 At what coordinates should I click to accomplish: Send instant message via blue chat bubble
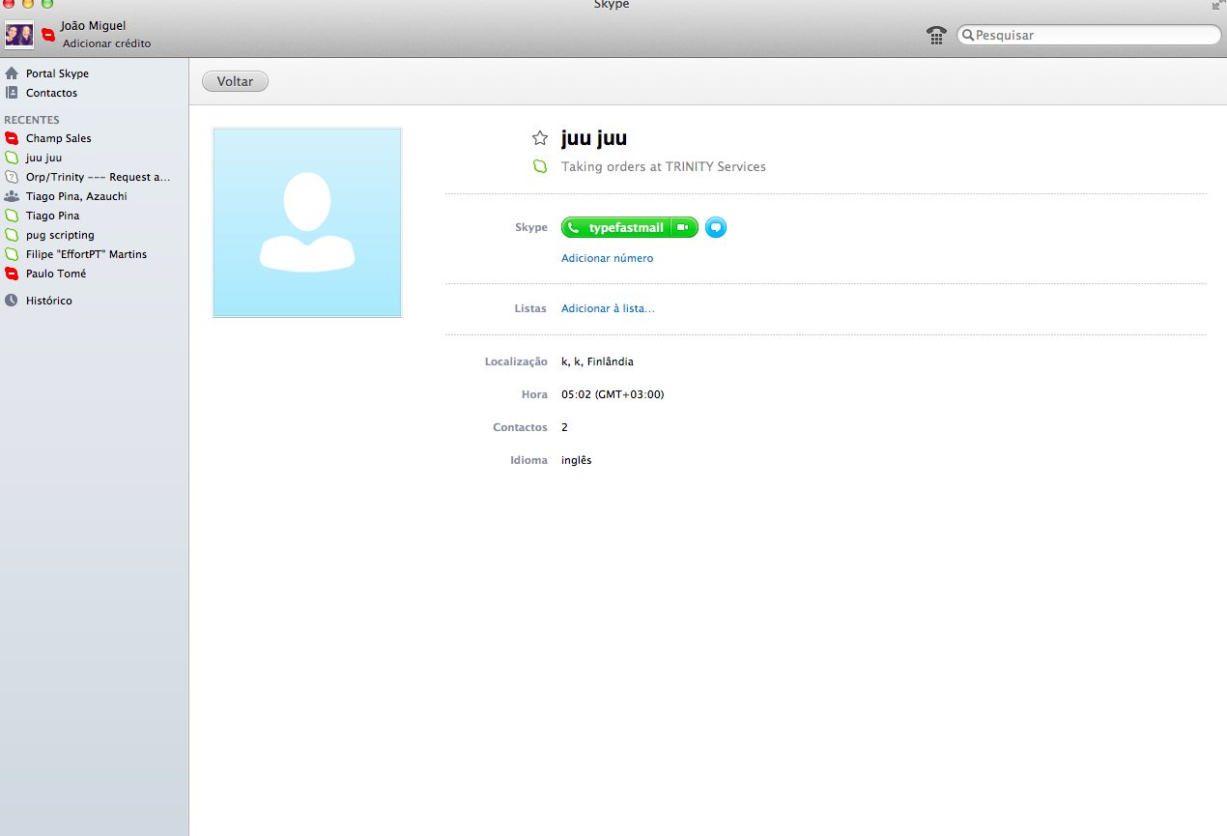click(716, 228)
